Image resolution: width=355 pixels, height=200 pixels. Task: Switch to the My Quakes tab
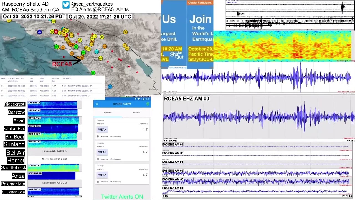click(x=108, y=112)
